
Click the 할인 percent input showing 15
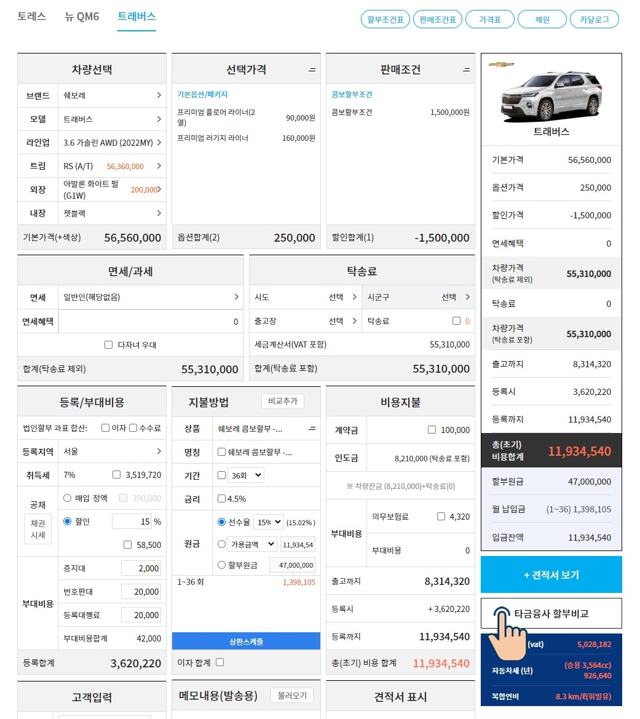[x=132, y=522]
